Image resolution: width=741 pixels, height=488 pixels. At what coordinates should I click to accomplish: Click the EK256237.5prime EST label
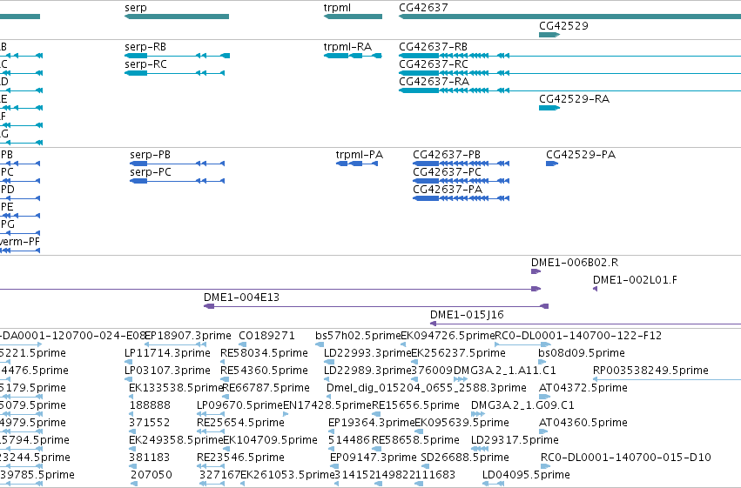pos(458,353)
